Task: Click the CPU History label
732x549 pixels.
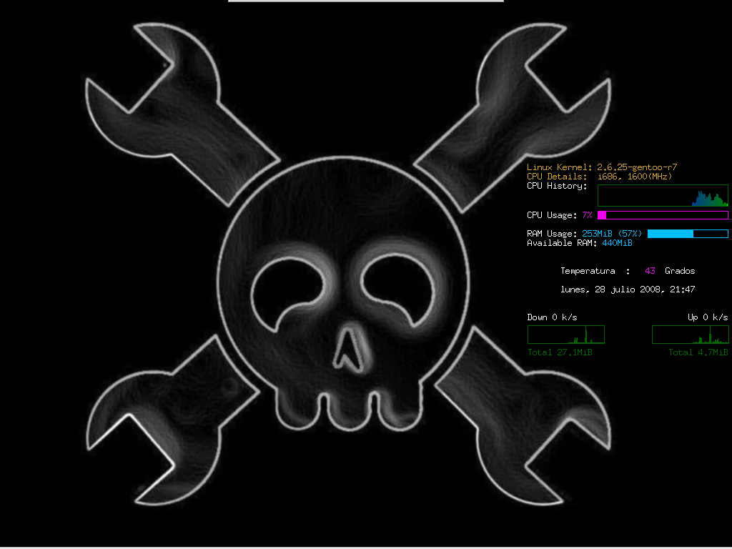Action: pos(557,186)
